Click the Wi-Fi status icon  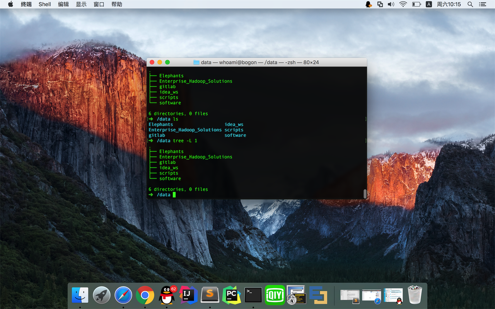403,4
